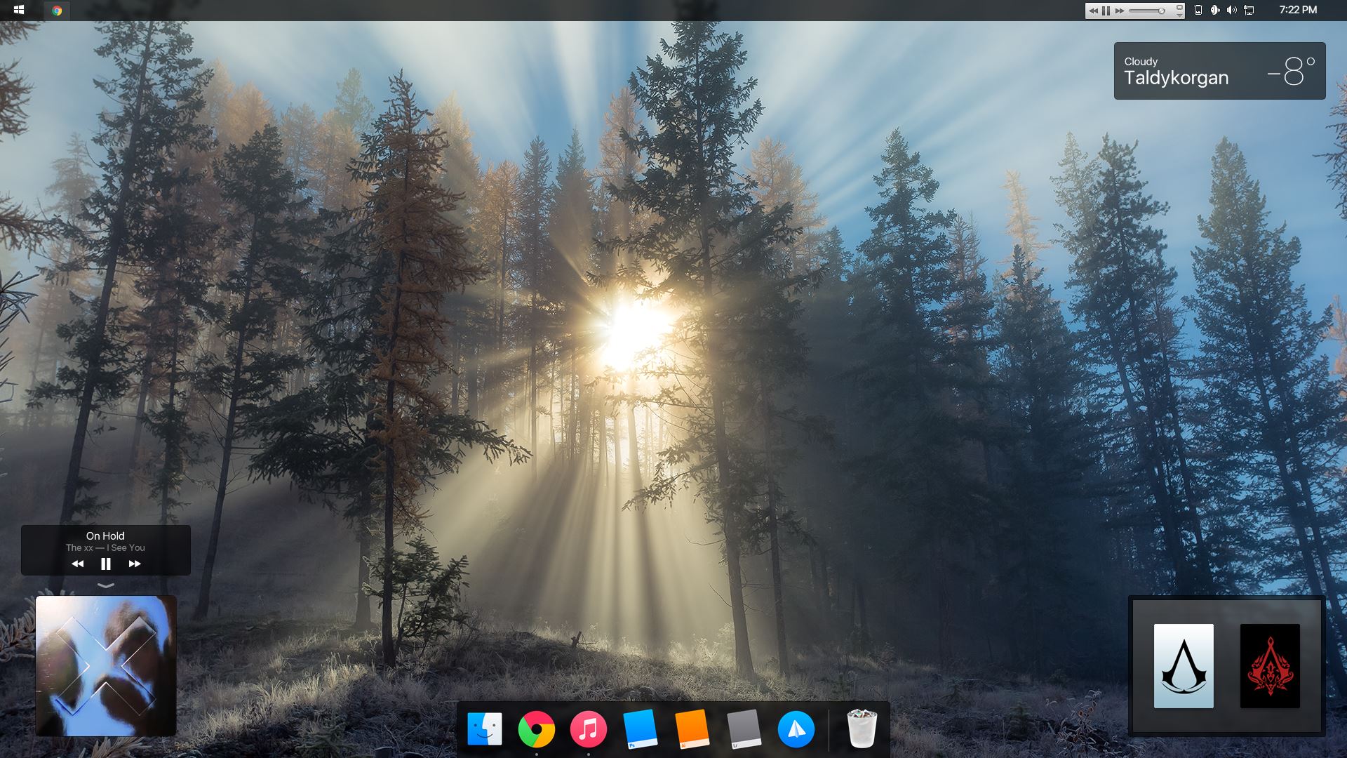Launch Chrome from the dock

536,730
